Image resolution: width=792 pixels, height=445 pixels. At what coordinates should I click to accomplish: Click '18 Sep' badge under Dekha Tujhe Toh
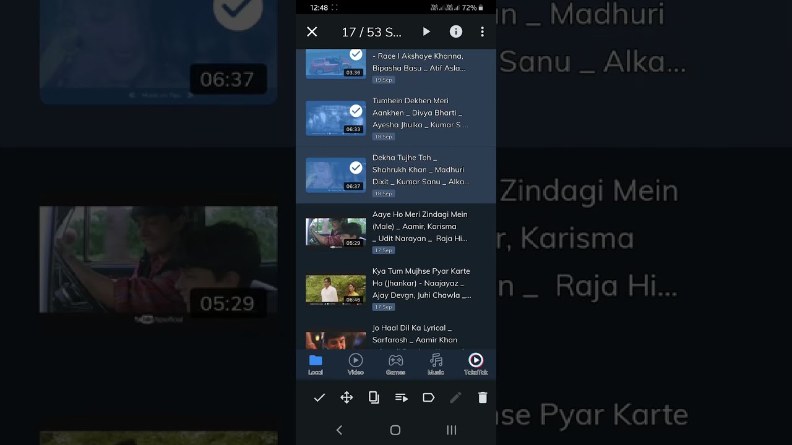click(383, 193)
